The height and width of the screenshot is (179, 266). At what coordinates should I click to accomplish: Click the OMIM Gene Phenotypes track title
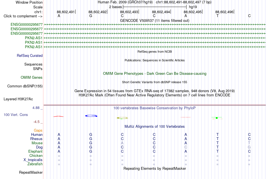[x=155, y=73]
